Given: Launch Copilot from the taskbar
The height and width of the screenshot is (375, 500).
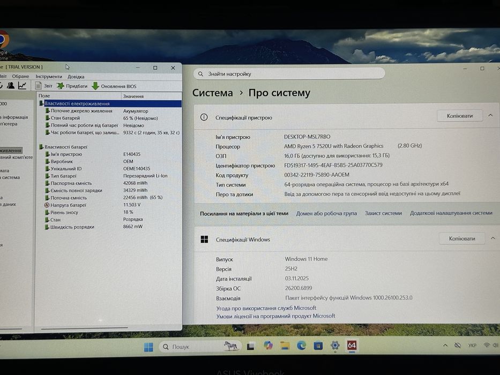Looking at the screenshot, I should [x=268, y=346].
